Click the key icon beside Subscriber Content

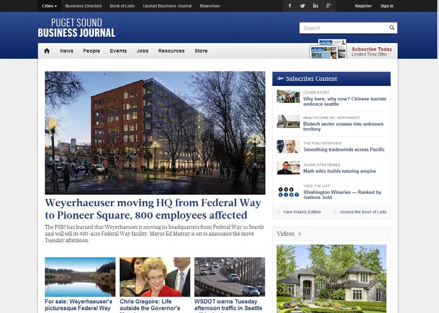point(280,79)
